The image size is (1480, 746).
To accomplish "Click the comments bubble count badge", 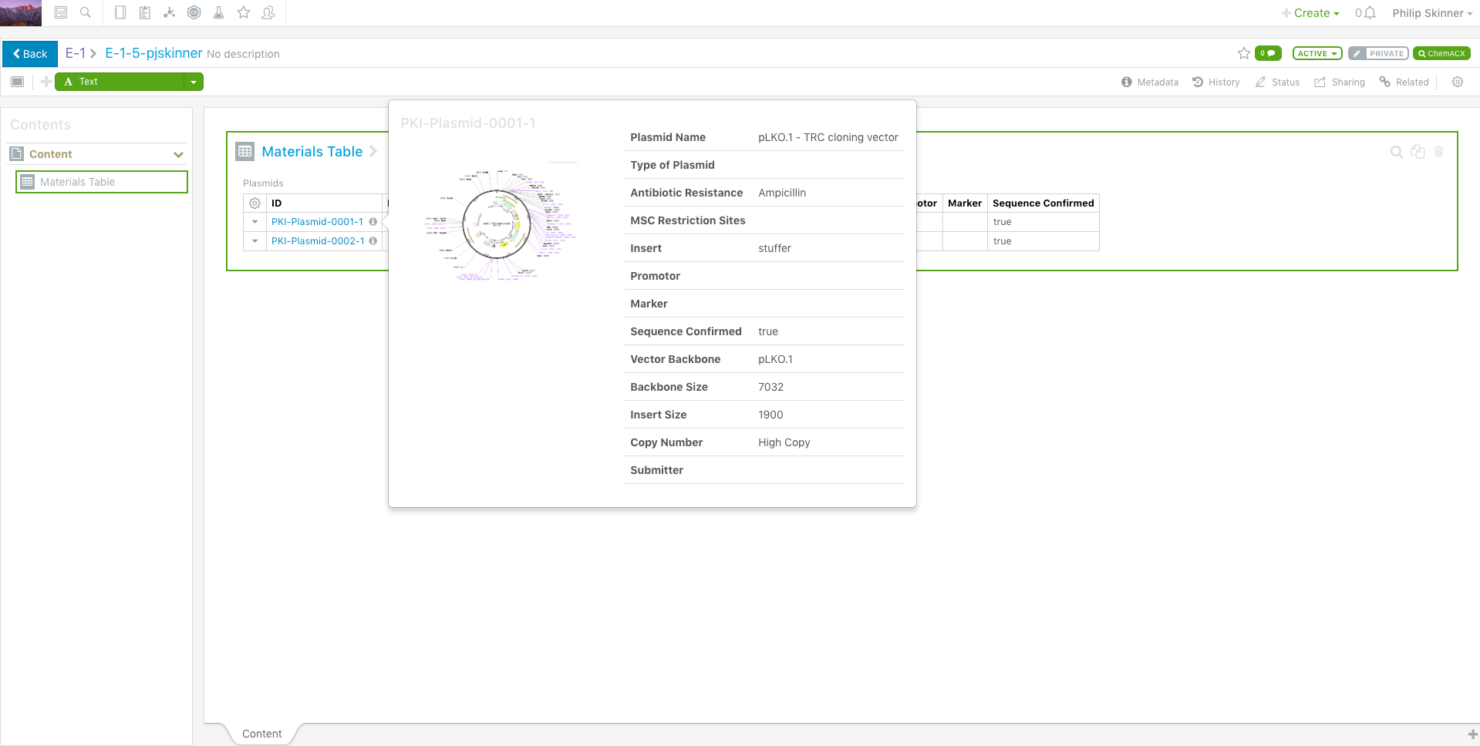I will pyautogui.click(x=1267, y=53).
